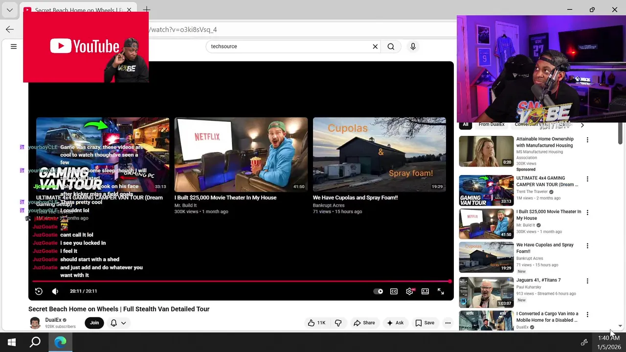
Task: Save the video to a playlist
Action: click(x=425, y=323)
